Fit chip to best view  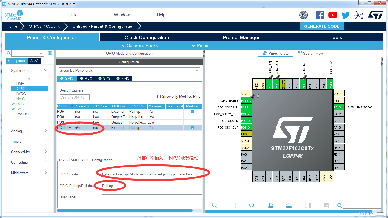(x=233, y=205)
